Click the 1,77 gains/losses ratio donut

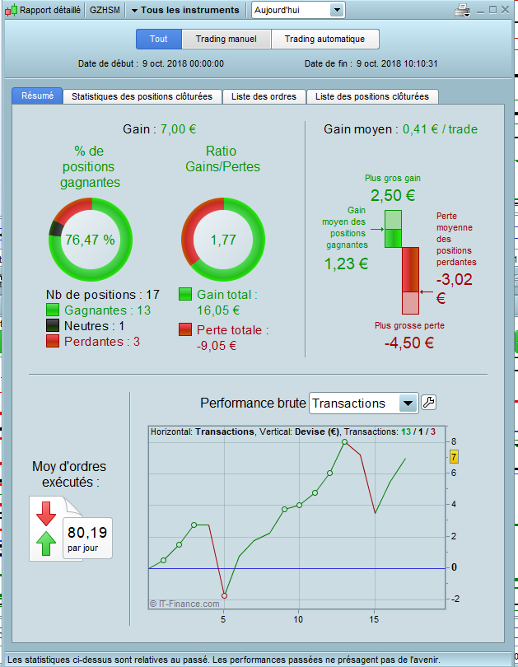pos(223,240)
